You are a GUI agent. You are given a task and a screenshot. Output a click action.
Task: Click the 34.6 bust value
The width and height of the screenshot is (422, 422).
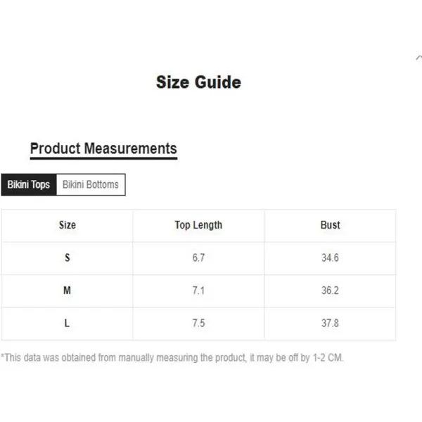pyautogui.click(x=331, y=258)
